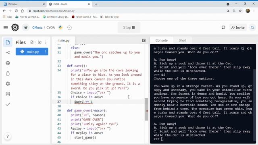Switch to the main.py editor tab
The height and width of the screenshot is (145, 258).
(64, 40)
